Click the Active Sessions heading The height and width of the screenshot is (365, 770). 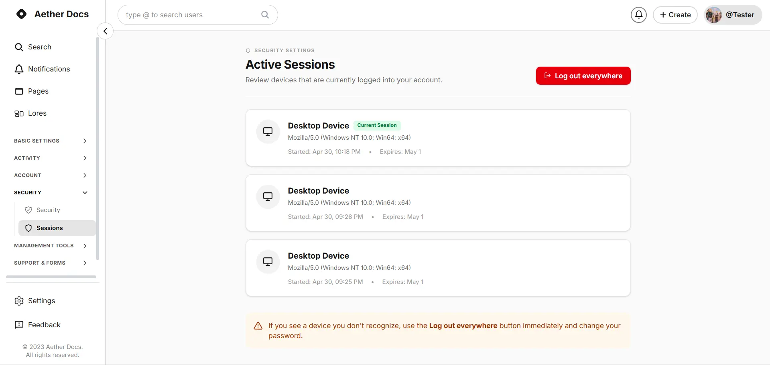click(290, 64)
